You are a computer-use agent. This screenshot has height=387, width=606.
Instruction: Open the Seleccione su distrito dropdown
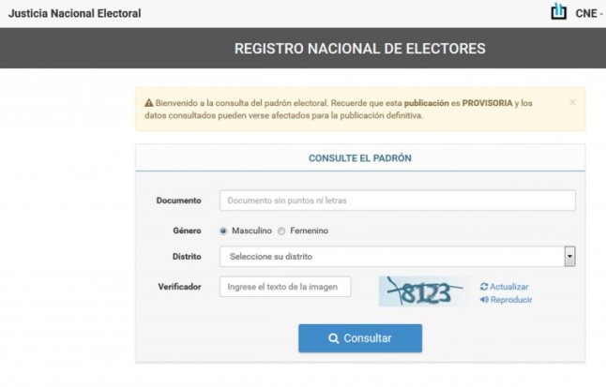398,257
